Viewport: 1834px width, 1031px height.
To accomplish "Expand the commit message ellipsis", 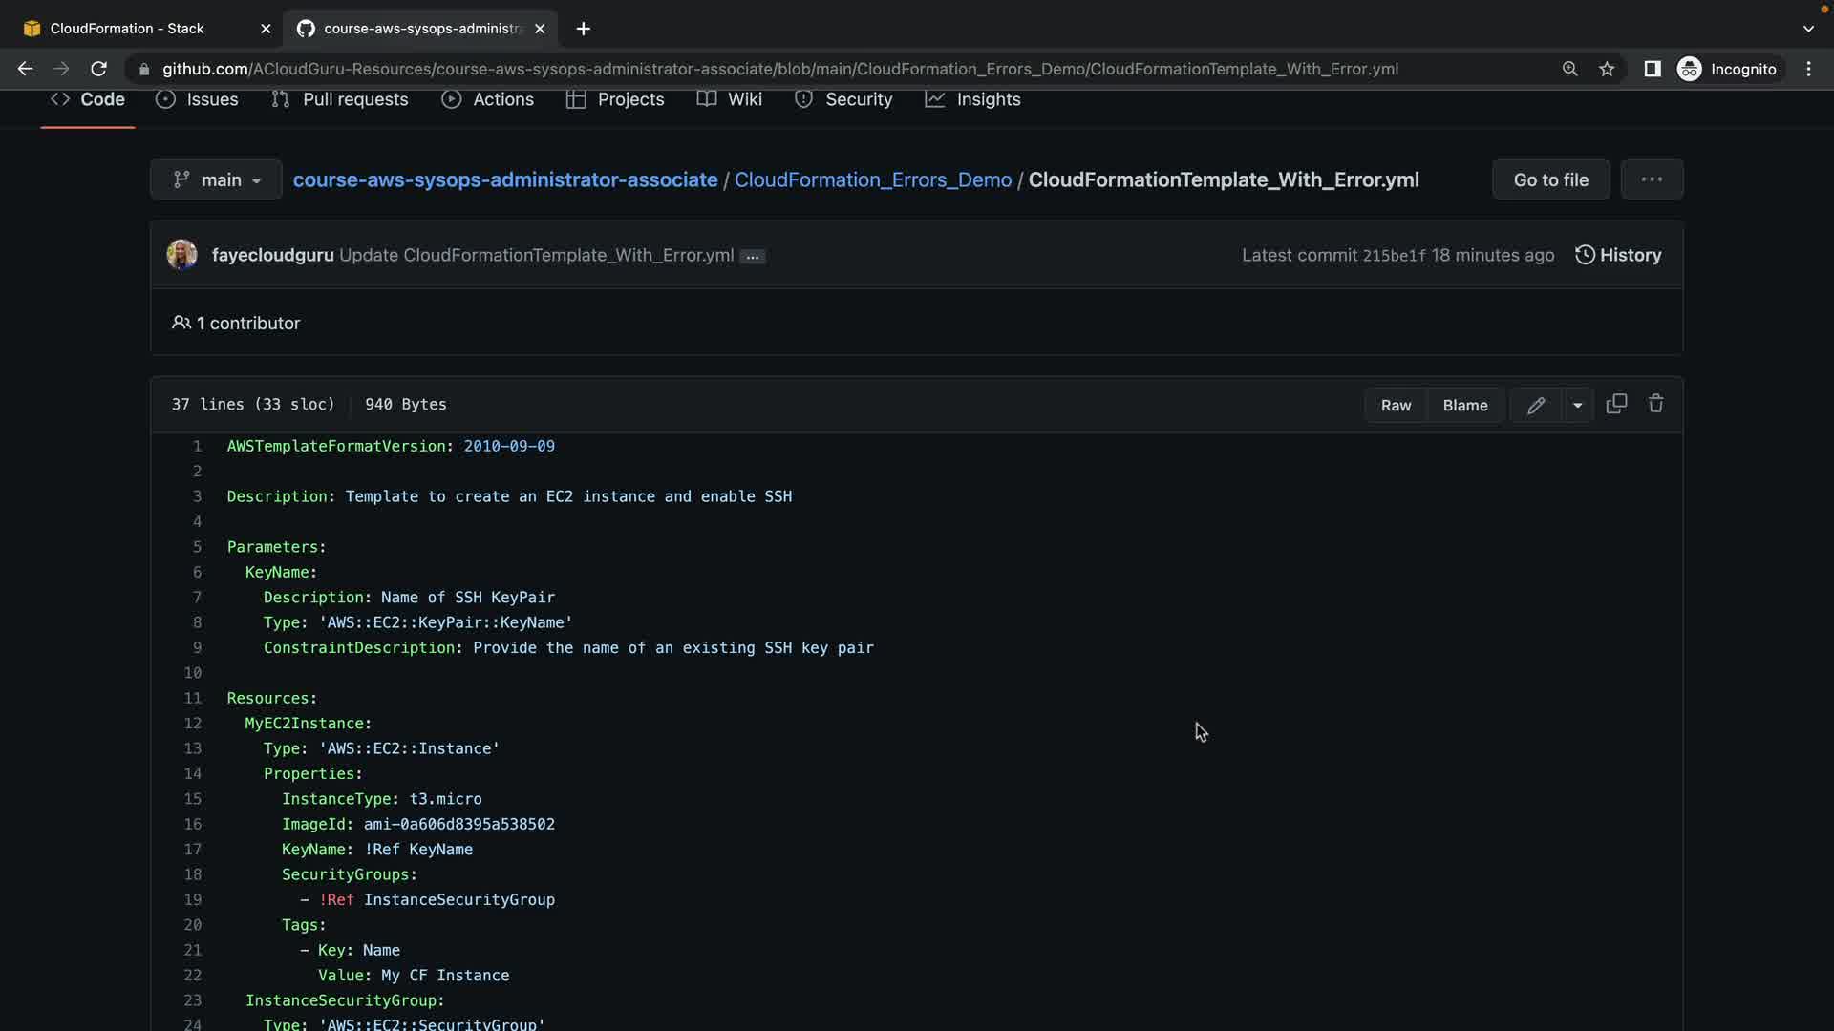I will point(753,256).
